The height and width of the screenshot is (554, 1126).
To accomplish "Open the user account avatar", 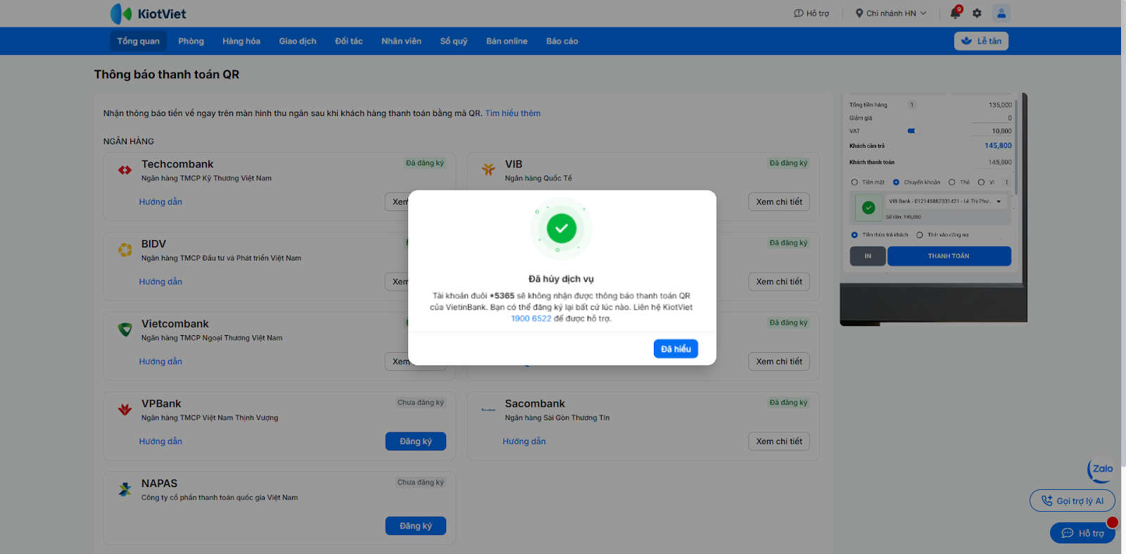I will (1001, 13).
